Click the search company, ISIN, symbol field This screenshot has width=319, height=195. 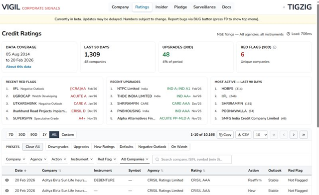pos(192,160)
